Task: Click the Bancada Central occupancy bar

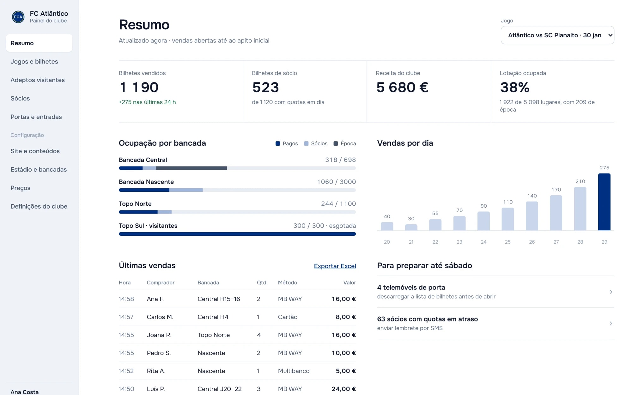Action: [237, 168]
